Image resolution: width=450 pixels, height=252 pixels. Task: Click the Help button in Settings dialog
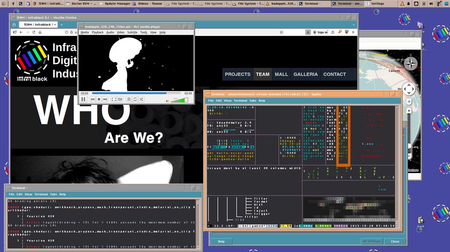pos(221,241)
